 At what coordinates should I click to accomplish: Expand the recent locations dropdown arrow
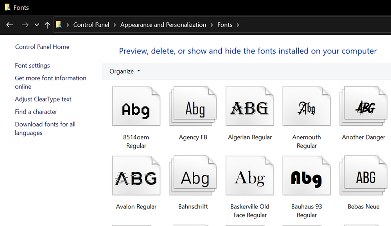click(x=37, y=25)
